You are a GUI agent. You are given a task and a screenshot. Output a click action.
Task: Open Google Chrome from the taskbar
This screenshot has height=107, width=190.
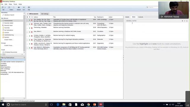[x=88, y=105]
